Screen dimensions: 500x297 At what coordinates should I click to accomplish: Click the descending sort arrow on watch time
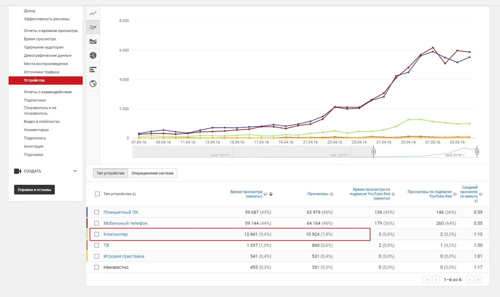[271, 194]
